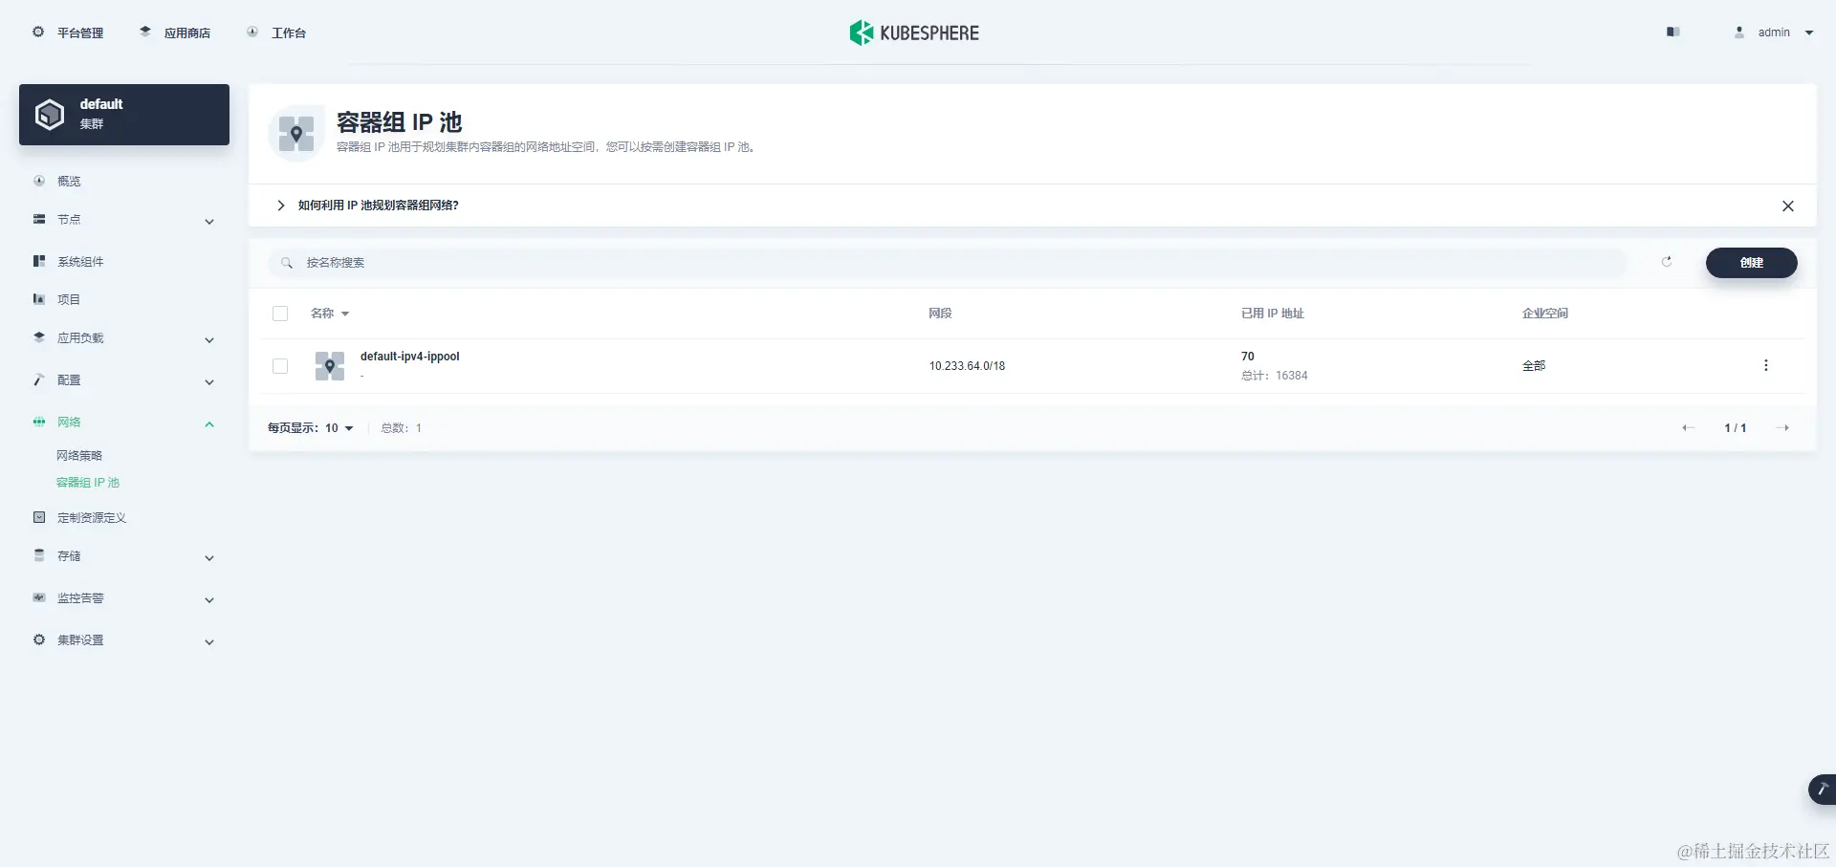Click the create (创建) button
Image resolution: width=1836 pixels, height=867 pixels.
tap(1752, 263)
